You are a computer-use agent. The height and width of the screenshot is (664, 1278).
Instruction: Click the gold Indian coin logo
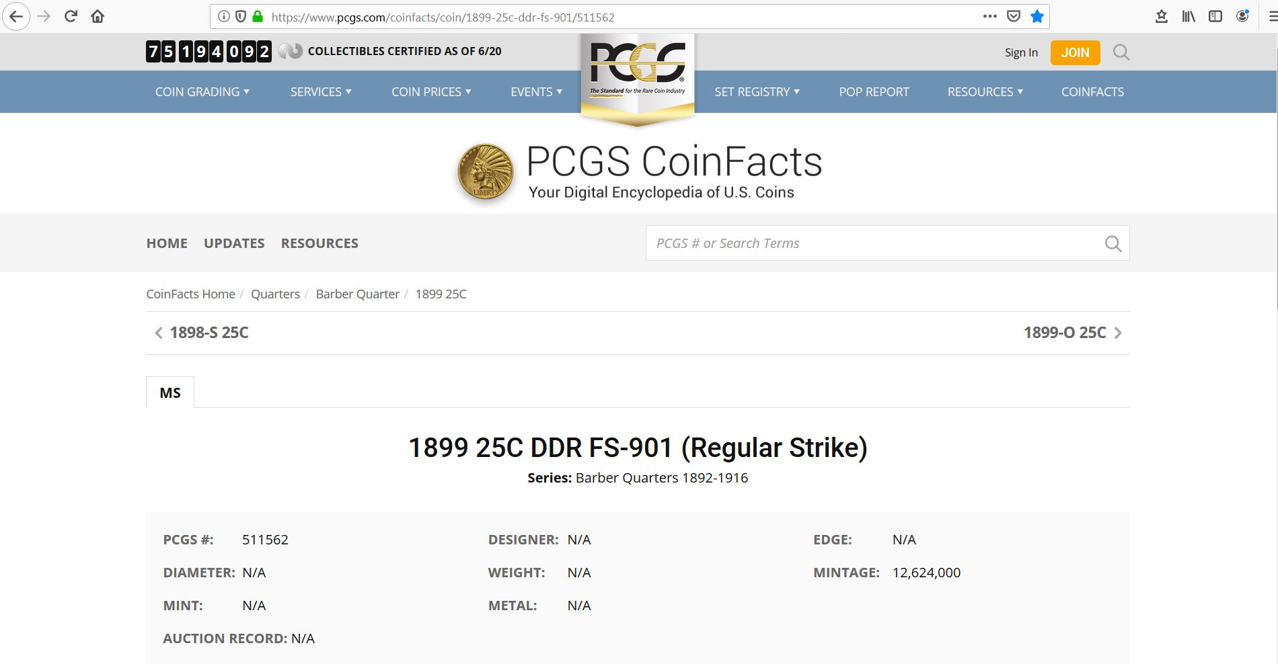click(x=486, y=173)
